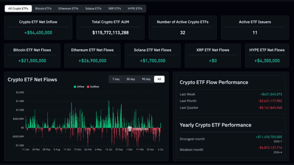
Task: Select the HYPE ETFs tab
Action: point(135,9)
